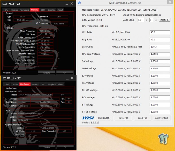Viewport: 175px width, 151px height.
Task: Click the ST Voltage input field
Action: point(160,105)
